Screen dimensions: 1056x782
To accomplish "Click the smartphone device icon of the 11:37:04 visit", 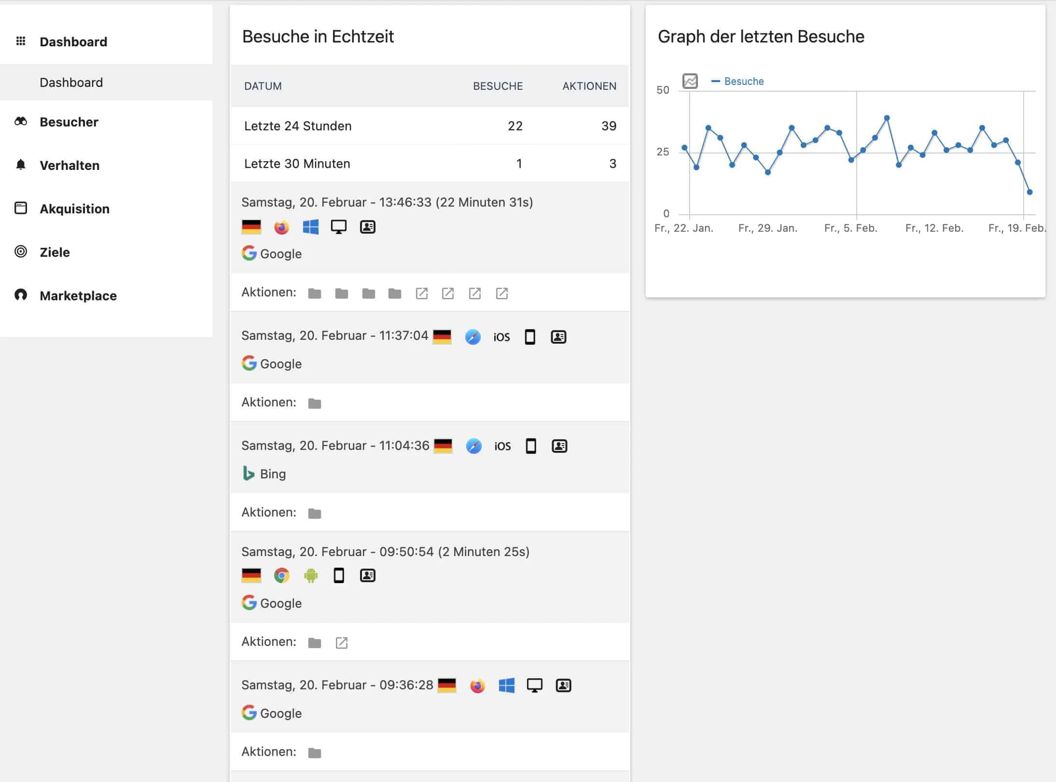I will point(530,336).
